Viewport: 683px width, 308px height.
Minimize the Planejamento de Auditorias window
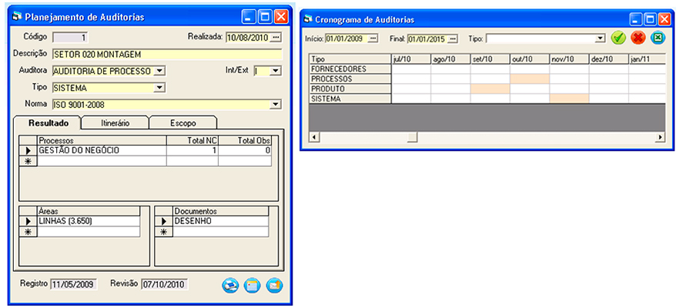tap(249, 17)
